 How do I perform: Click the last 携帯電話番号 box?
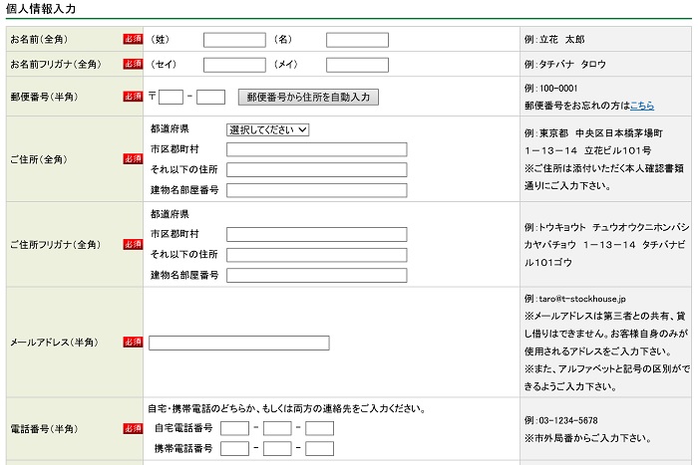pos(319,448)
